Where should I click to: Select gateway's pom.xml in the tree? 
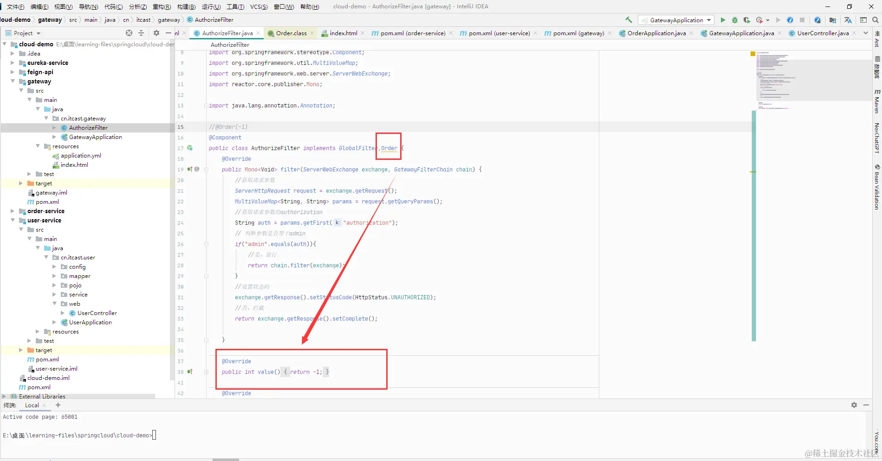(47, 202)
